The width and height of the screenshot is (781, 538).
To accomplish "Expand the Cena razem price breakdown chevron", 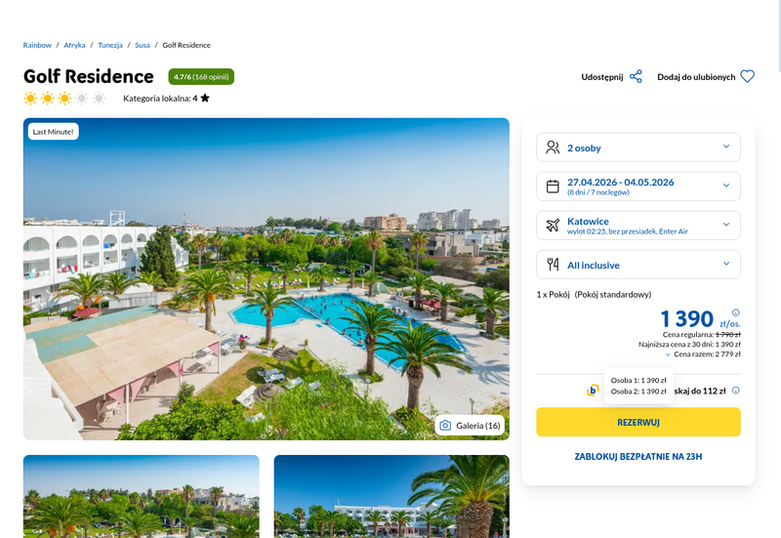I will coord(668,354).
